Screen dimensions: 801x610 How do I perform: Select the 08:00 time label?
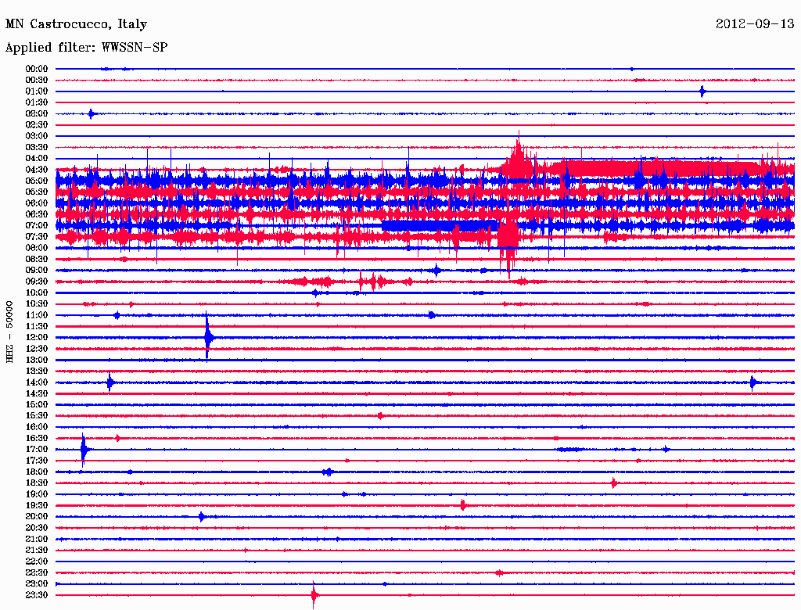click(x=37, y=248)
